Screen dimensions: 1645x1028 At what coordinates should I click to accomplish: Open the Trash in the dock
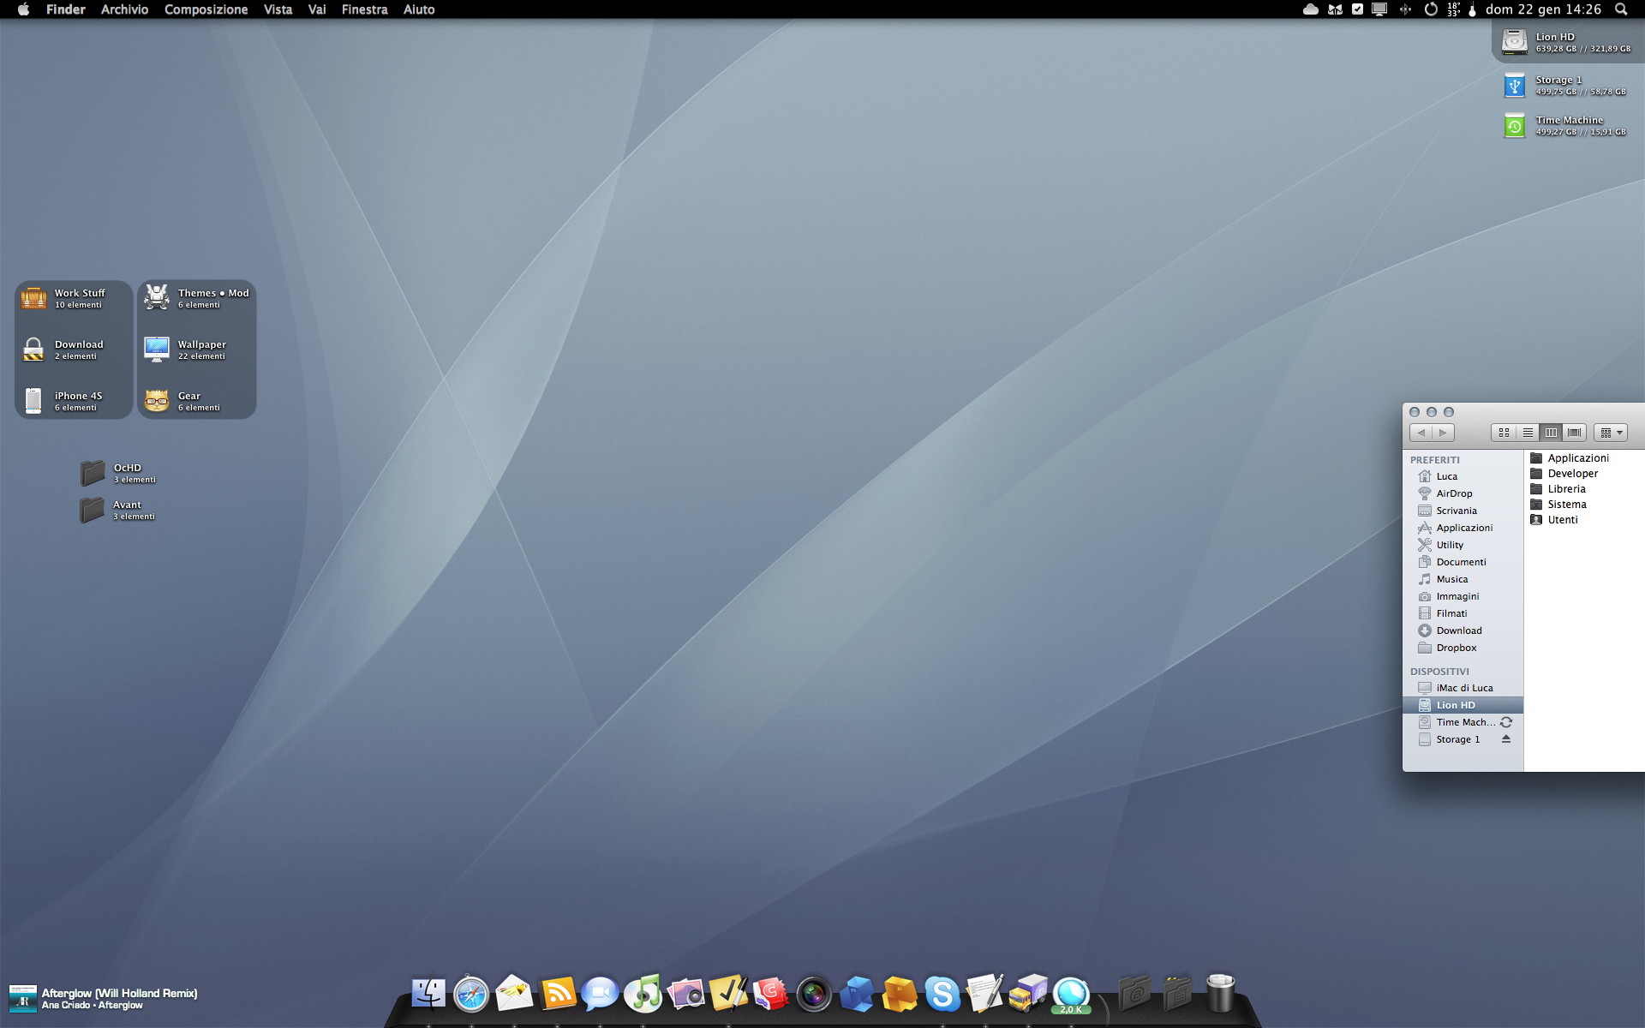[1220, 994]
